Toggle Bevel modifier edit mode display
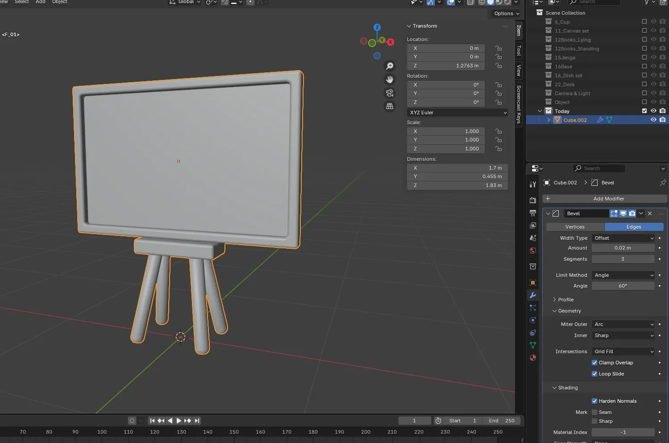The height and width of the screenshot is (443, 669). (614, 213)
